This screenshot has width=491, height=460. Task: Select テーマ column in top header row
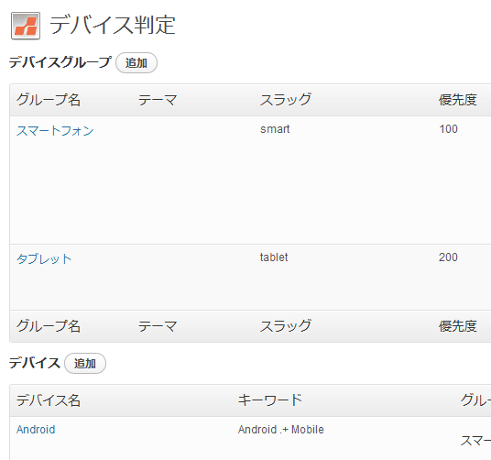pyautogui.click(x=158, y=100)
